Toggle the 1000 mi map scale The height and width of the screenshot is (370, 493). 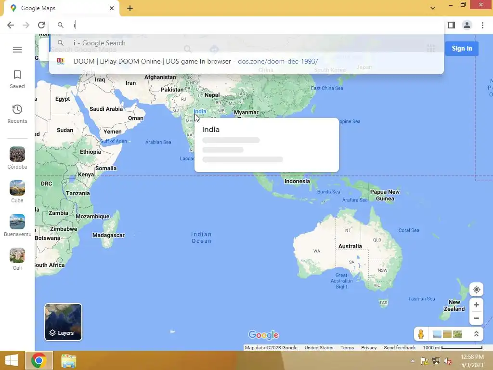pos(453,348)
